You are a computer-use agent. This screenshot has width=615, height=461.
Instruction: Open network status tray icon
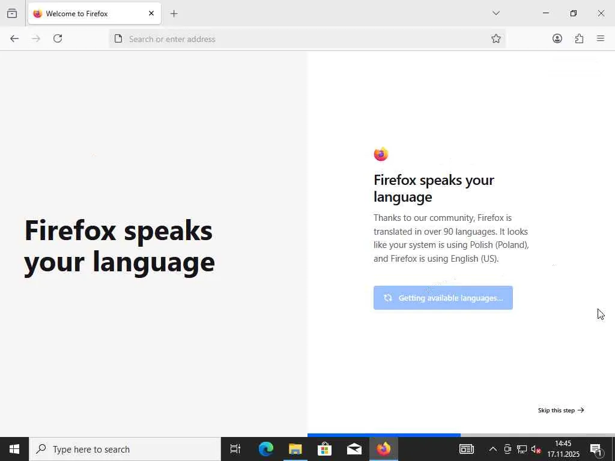[x=522, y=449]
